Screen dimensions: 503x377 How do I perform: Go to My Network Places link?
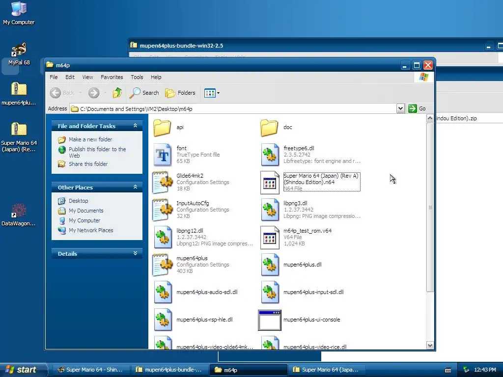click(x=91, y=231)
